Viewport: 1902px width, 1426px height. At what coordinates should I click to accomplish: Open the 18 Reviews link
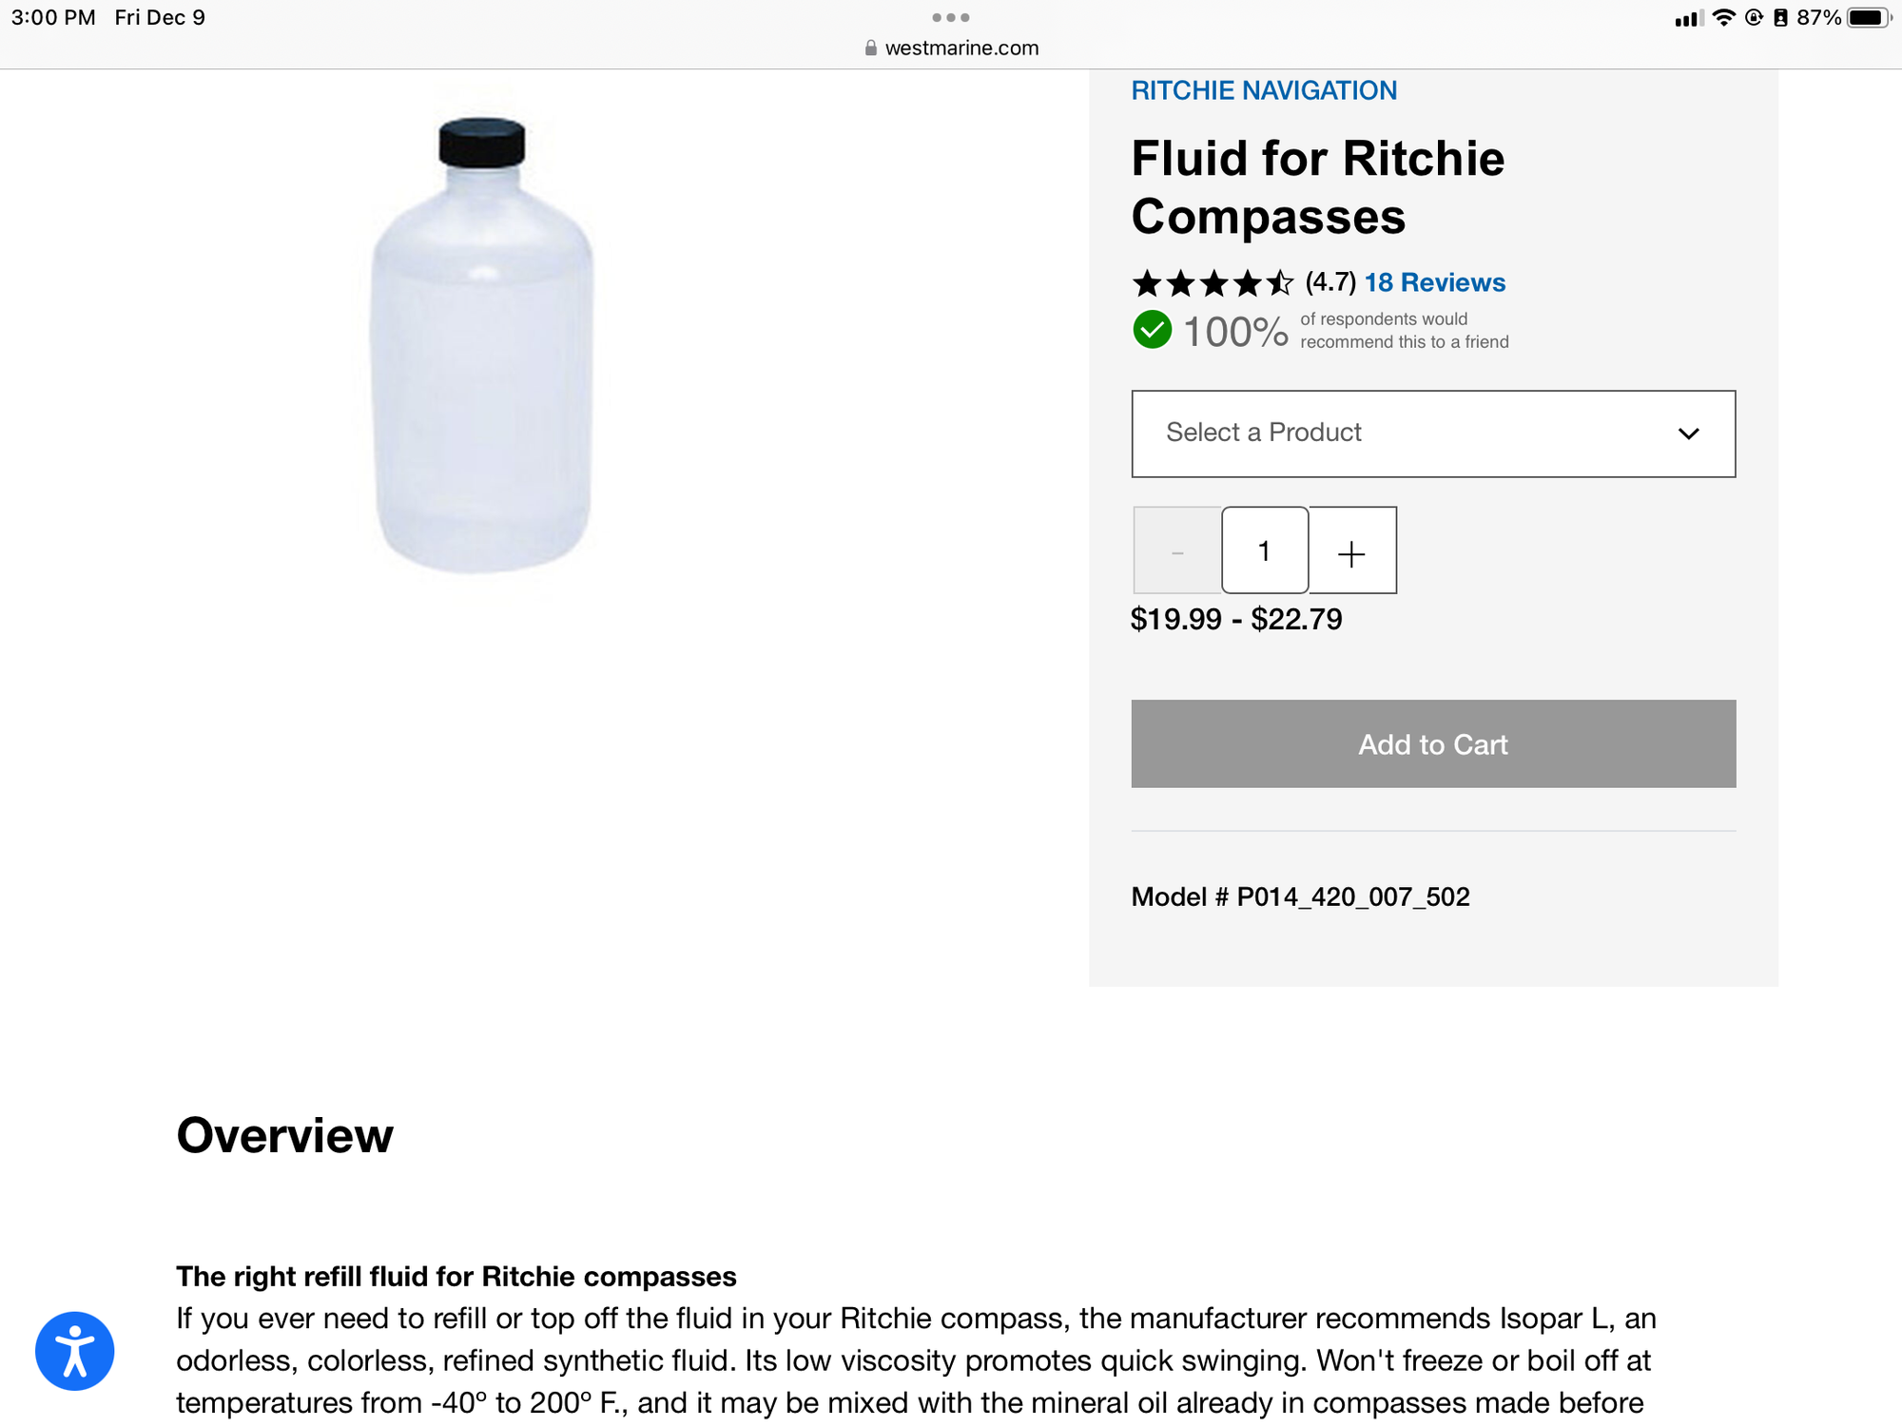pyautogui.click(x=1434, y=282)
